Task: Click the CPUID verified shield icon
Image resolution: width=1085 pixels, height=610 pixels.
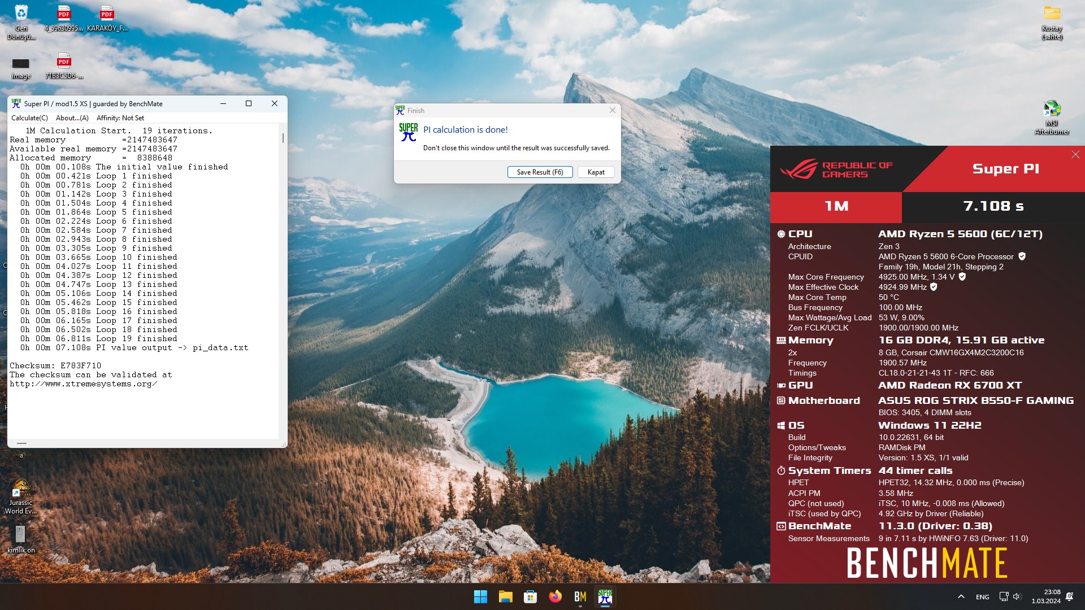Action: click(x=1022, y=256)
